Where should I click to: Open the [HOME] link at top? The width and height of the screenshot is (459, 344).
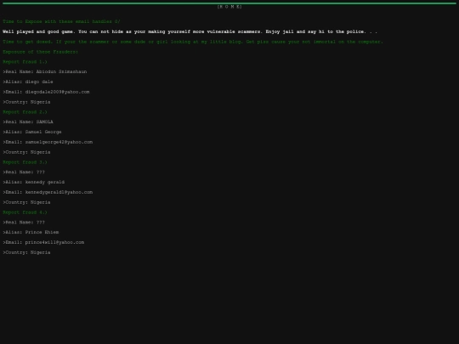(x=229, y=7)
